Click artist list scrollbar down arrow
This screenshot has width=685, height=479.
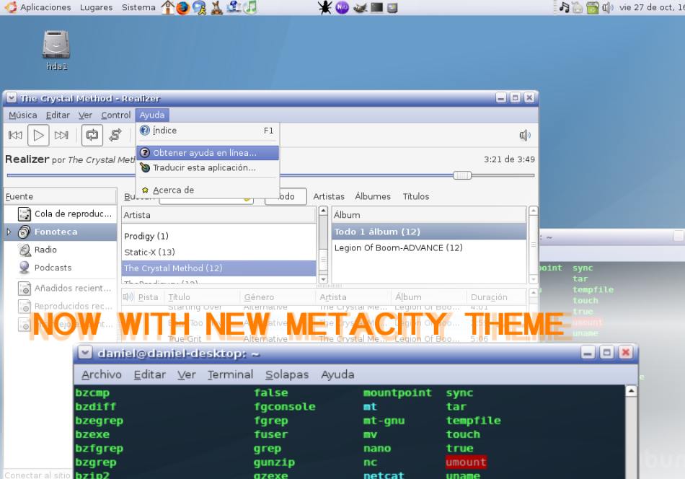coord(323,279)
